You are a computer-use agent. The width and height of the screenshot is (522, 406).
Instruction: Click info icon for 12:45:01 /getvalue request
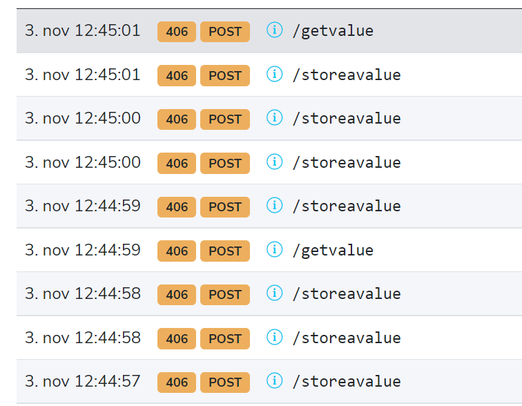pos(275,30)
